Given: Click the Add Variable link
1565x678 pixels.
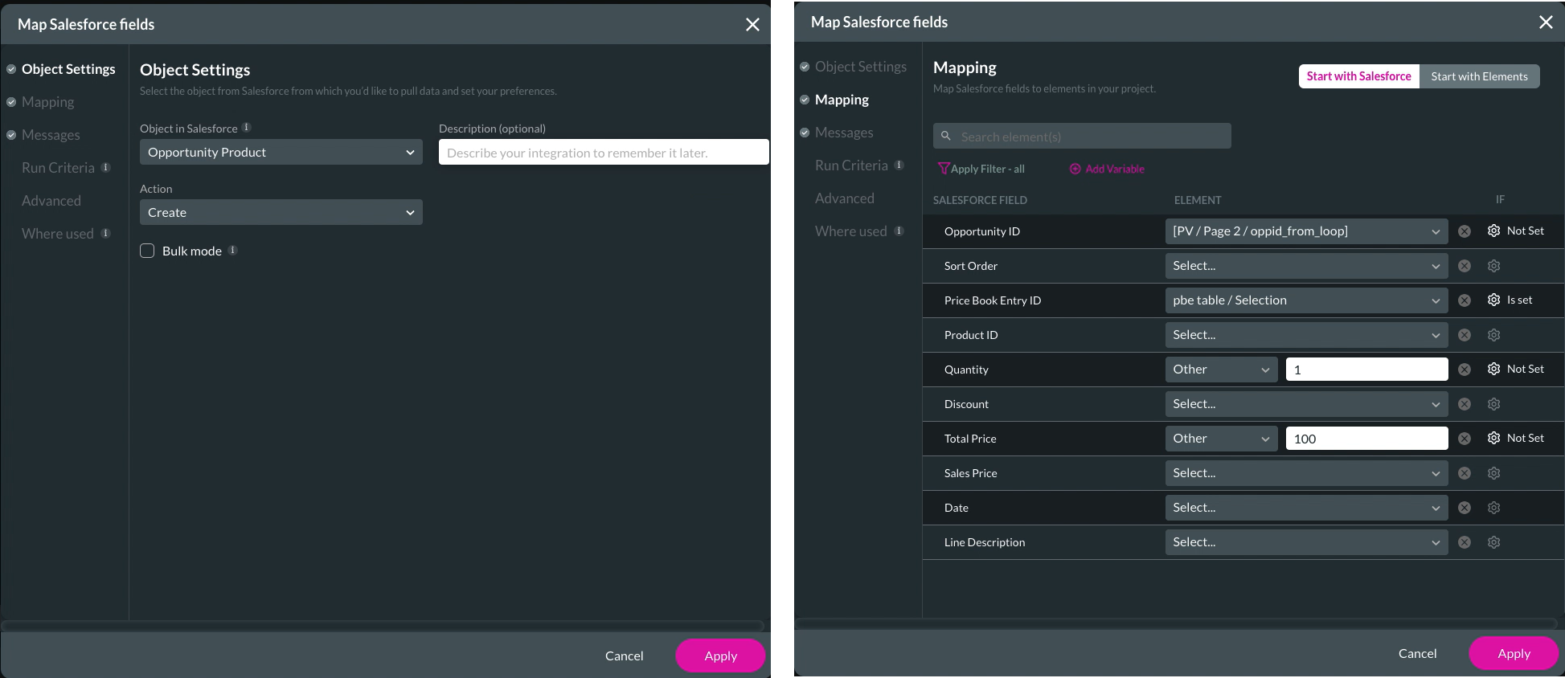Looking at the screenshot, I should click(x=1115, y=169).
